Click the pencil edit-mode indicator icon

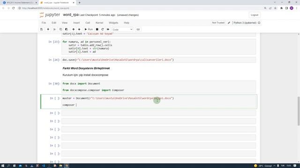(x=229, y=23)
